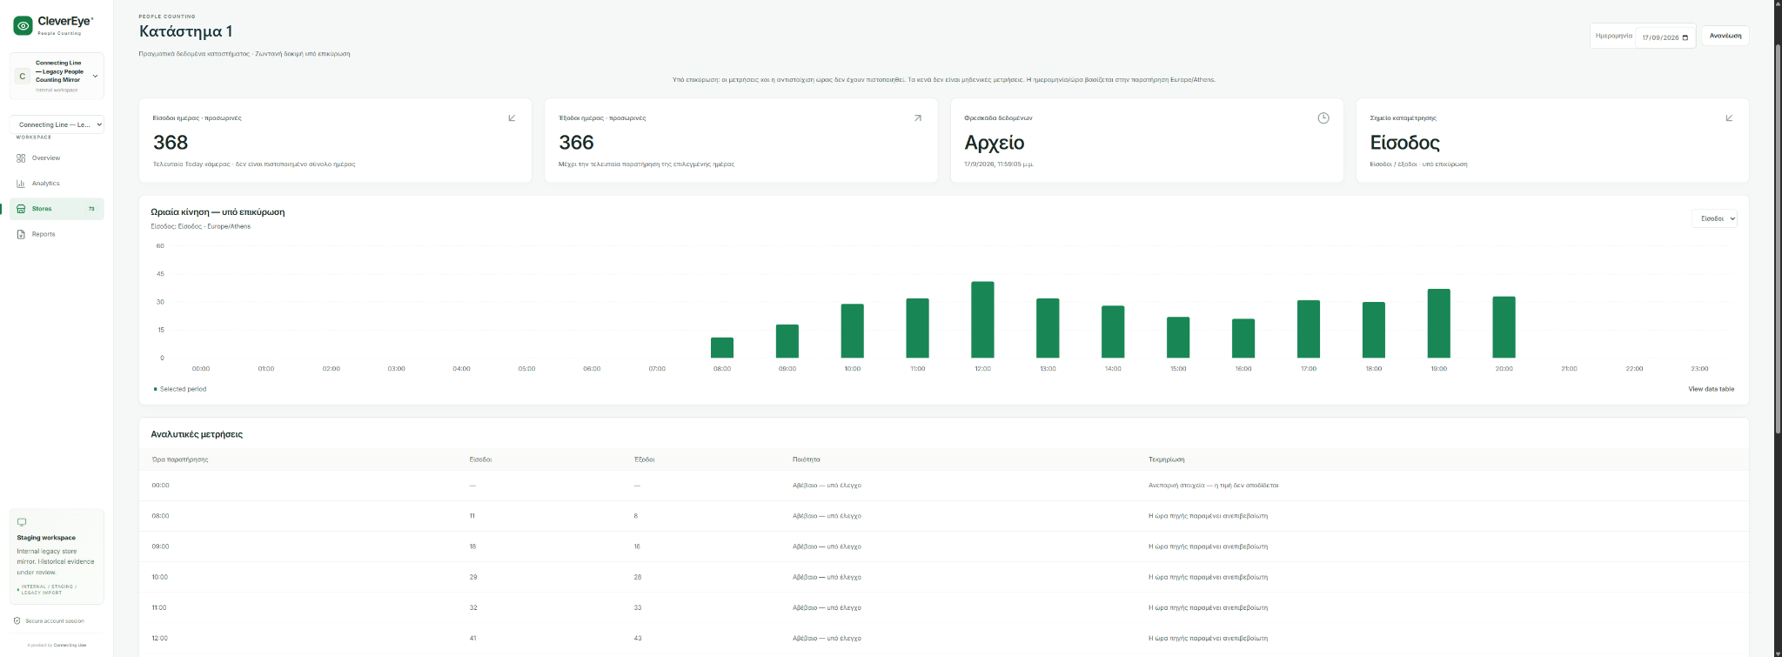Click the 'Staging workspace' heading
The height and width of the screenshot is (657, 1782).
click(46, 538)
